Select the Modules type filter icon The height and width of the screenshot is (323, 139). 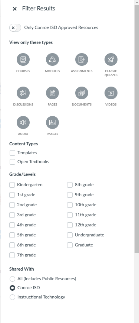coord(52,59)
